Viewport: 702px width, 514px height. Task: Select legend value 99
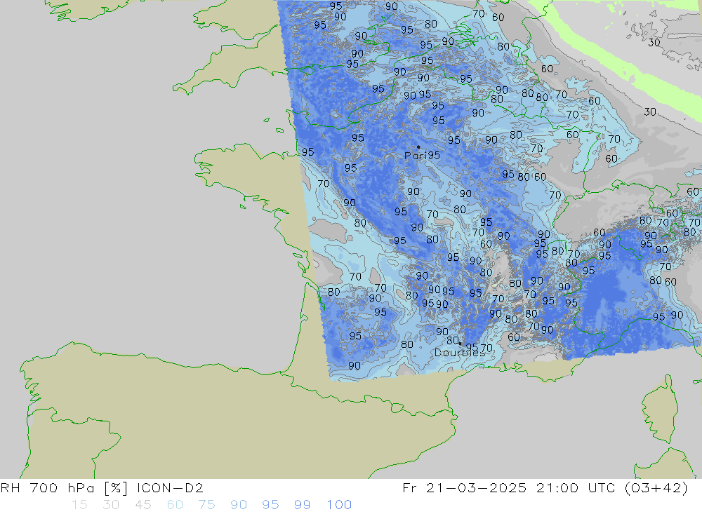(302, 505)
